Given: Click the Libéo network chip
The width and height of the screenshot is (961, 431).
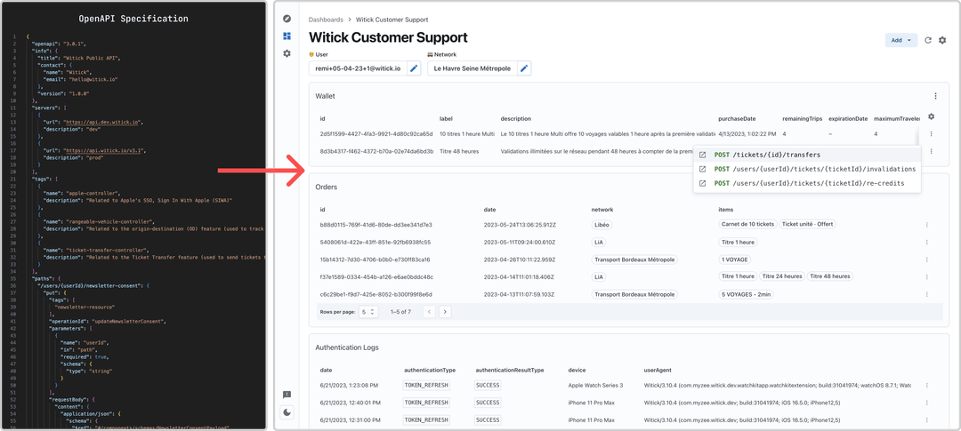Looking at the screenshot, I should pyautogui.click(x=603, y=225).
